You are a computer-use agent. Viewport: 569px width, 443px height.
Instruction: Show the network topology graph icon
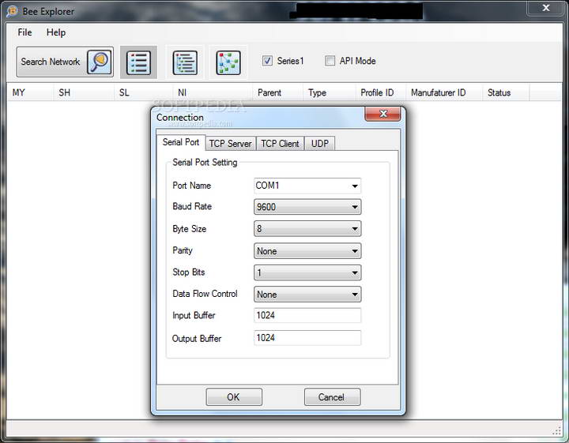(x=228, y=62)
